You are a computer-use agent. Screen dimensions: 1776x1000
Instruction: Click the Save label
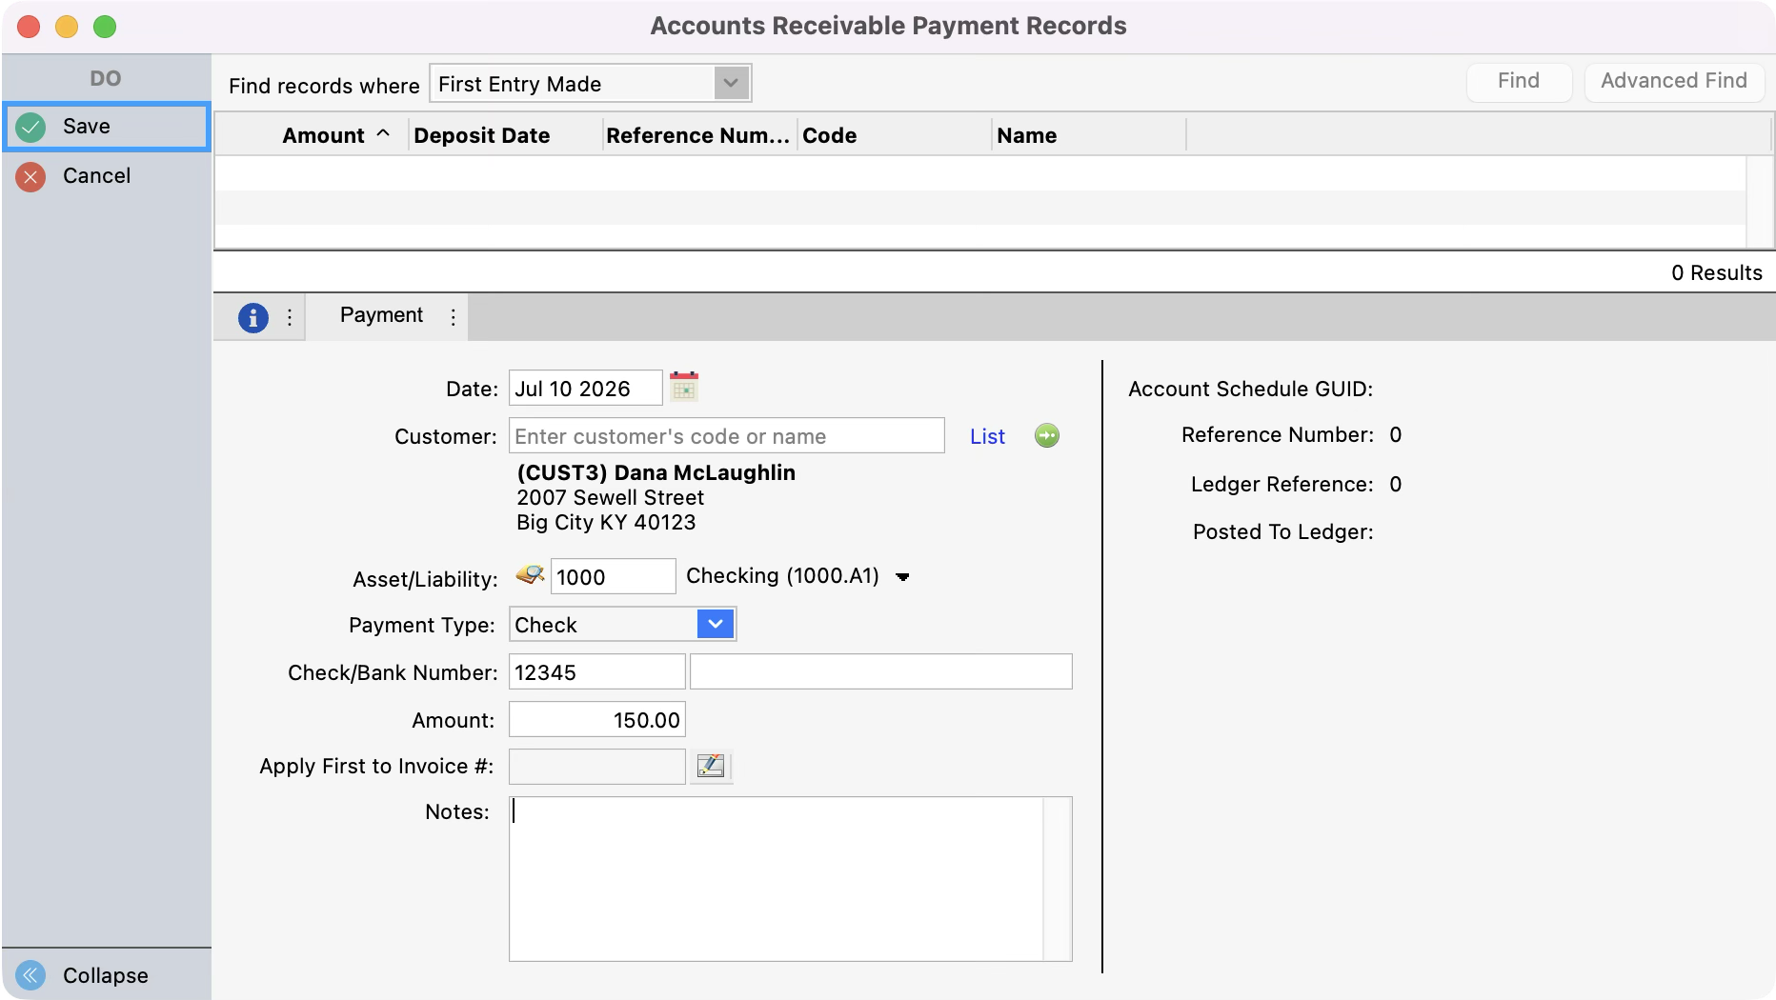[x=87, y=127]
